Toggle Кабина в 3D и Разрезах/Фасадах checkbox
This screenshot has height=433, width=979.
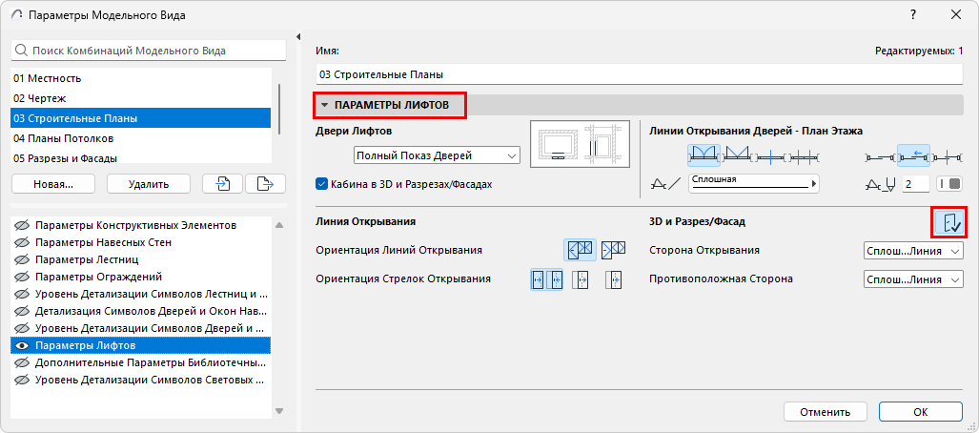(x=321, y=184)
